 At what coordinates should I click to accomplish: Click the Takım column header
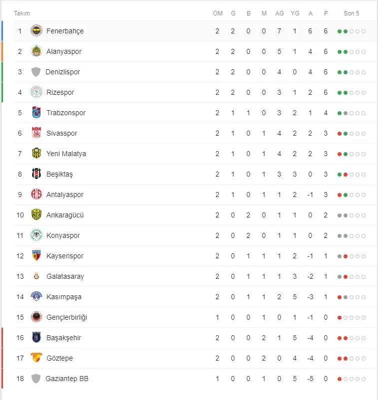point(22,13)
